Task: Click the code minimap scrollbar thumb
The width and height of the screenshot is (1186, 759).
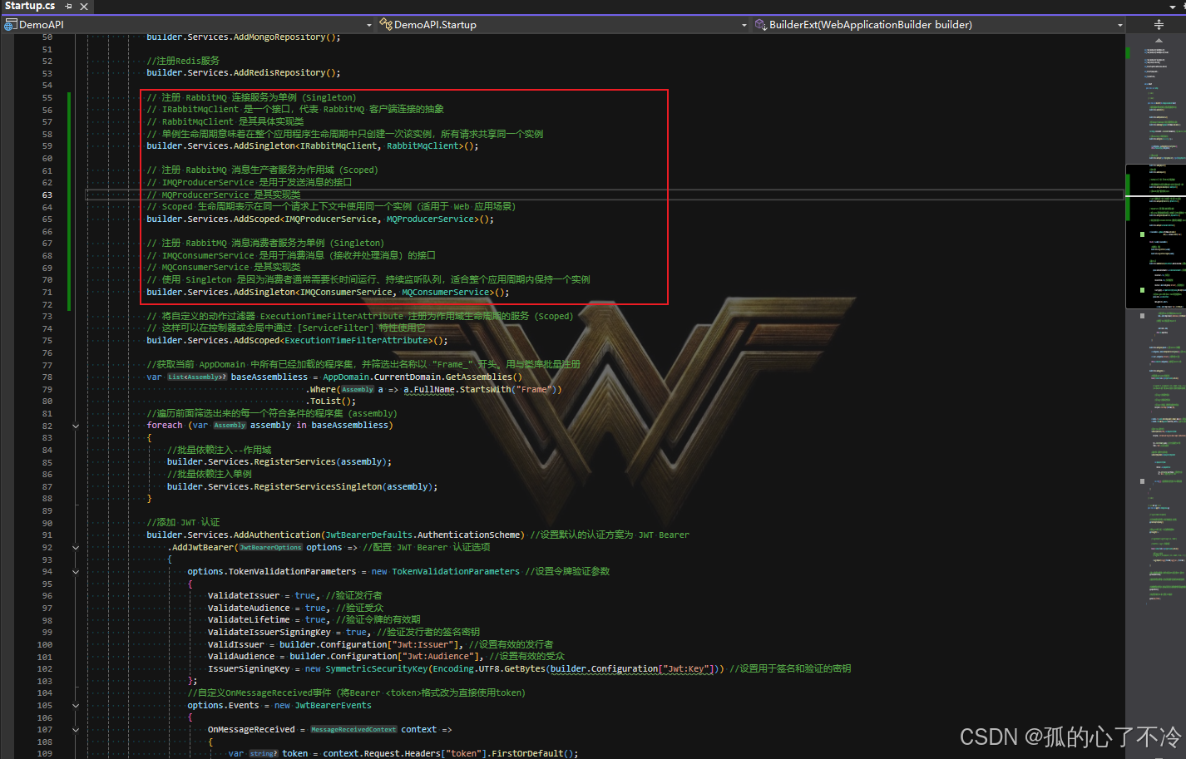Action: [1155, 236]
